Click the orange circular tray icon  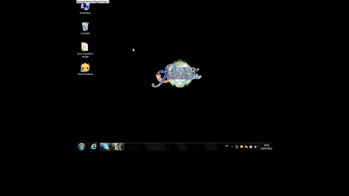241,147
